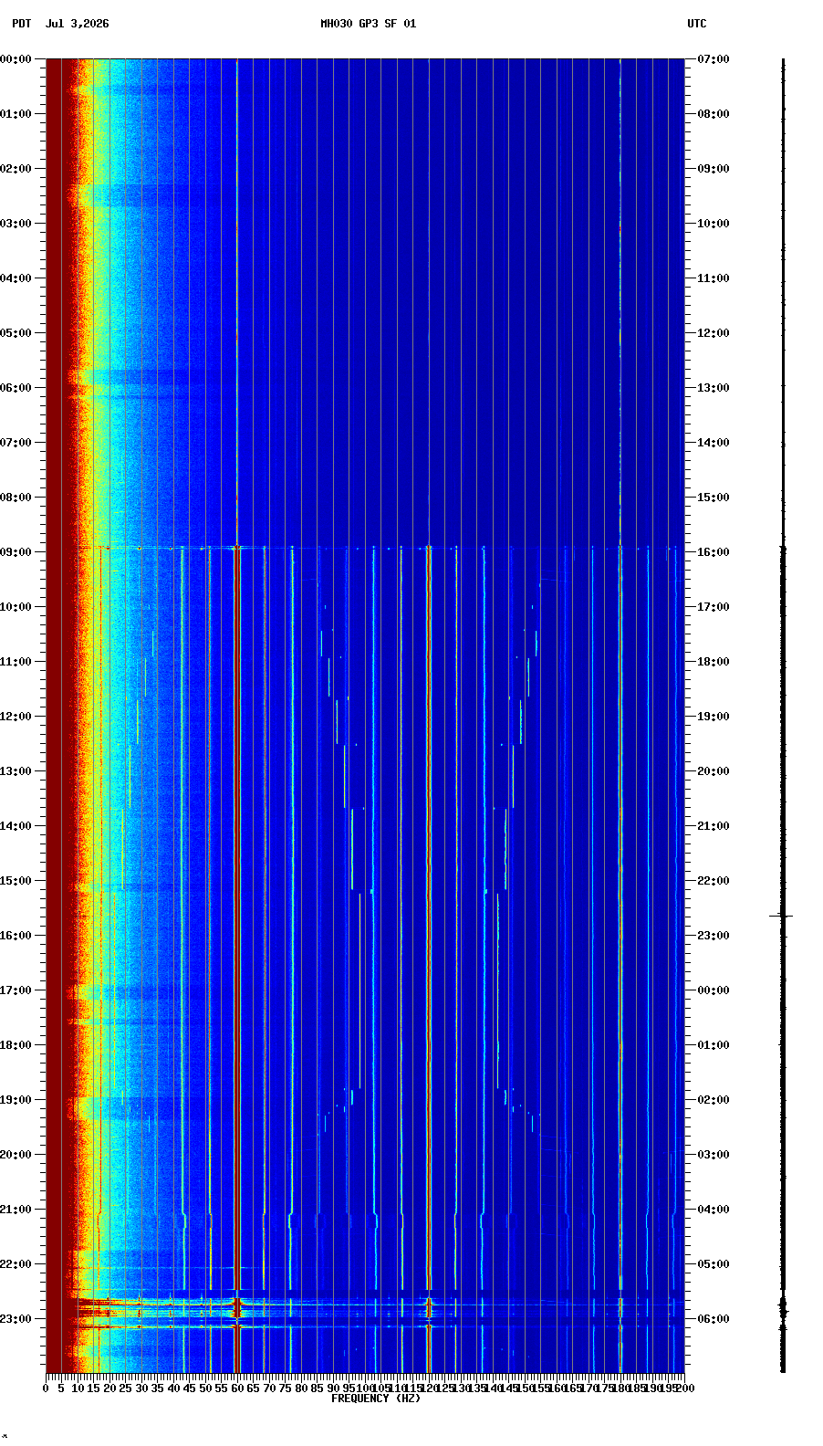Click the 30 Hz frequency tick label
Viewport: 823px width, 1446px height.
[141, 1388]
